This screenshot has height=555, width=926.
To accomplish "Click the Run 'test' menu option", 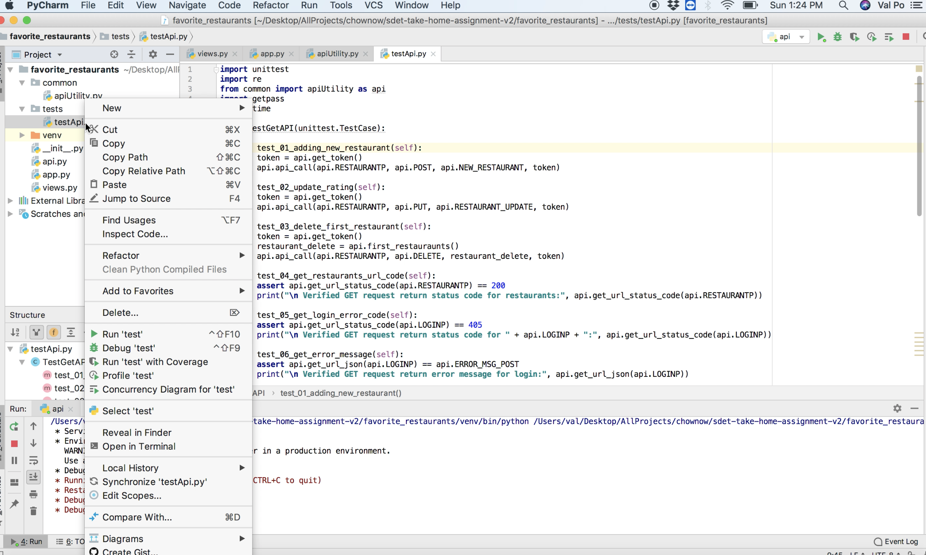I will (122, 334).
